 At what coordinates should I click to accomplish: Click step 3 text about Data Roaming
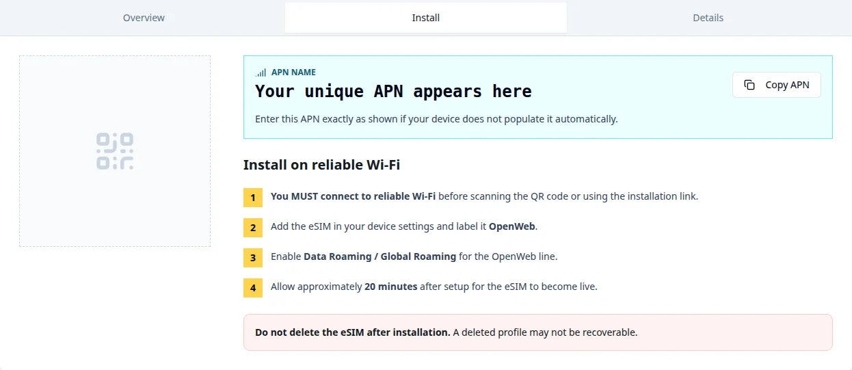pyautogui.click(x=414, y=256)
